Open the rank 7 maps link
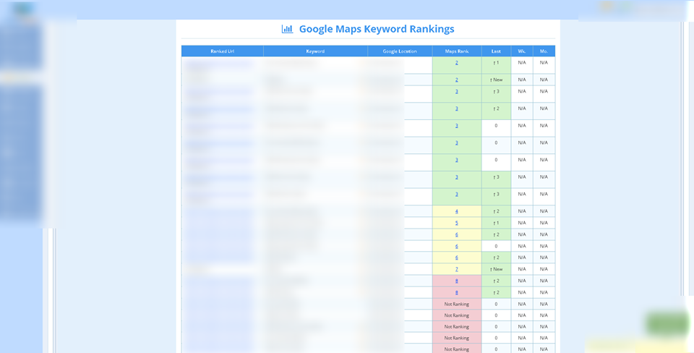The image size is (694, 353). coord(456,269)
